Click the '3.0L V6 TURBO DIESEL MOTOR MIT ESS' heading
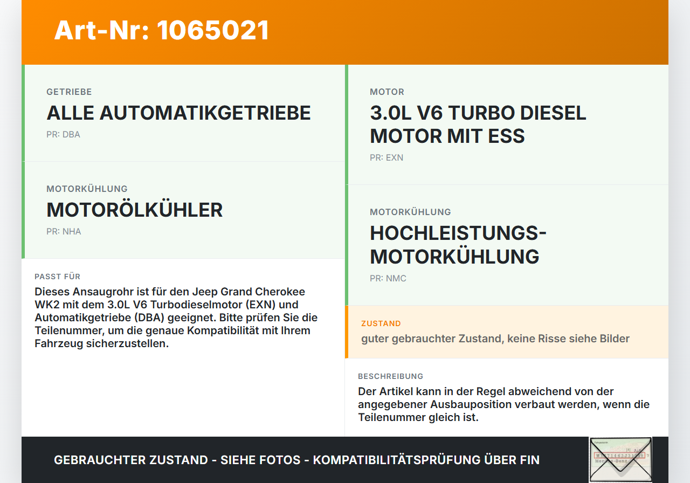This screenshot has height=483, width=690. click(478, 124)
